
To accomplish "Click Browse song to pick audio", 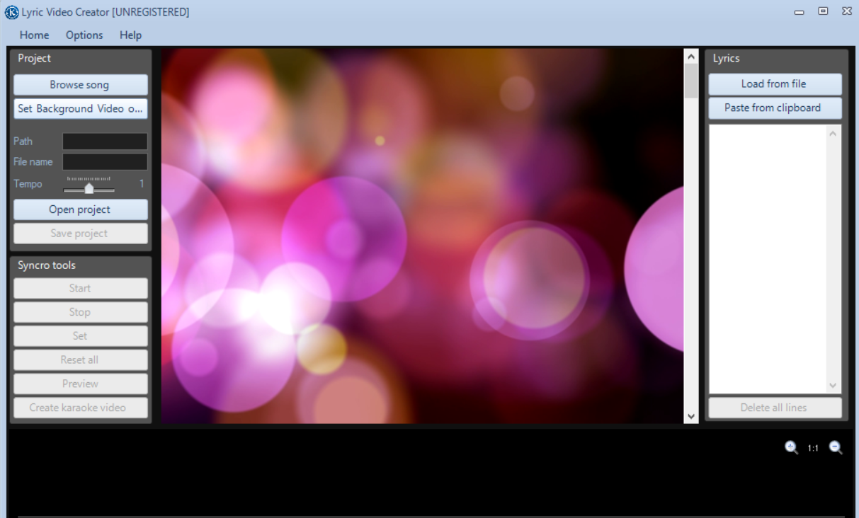I will coord(80,84).
